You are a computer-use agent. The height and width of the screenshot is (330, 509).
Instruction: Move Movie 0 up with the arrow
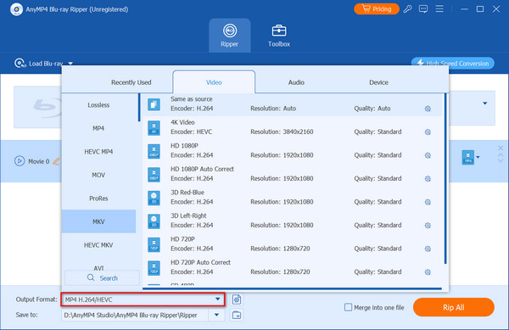(501, 154)
